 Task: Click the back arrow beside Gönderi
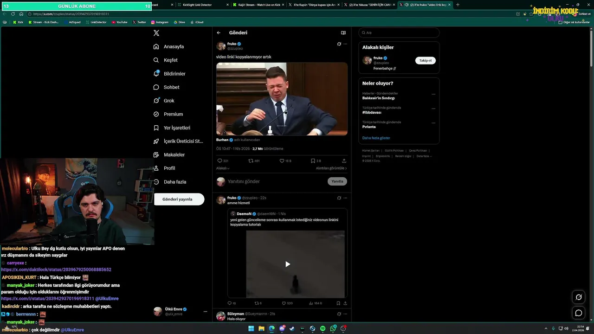(x=219, y=33)
